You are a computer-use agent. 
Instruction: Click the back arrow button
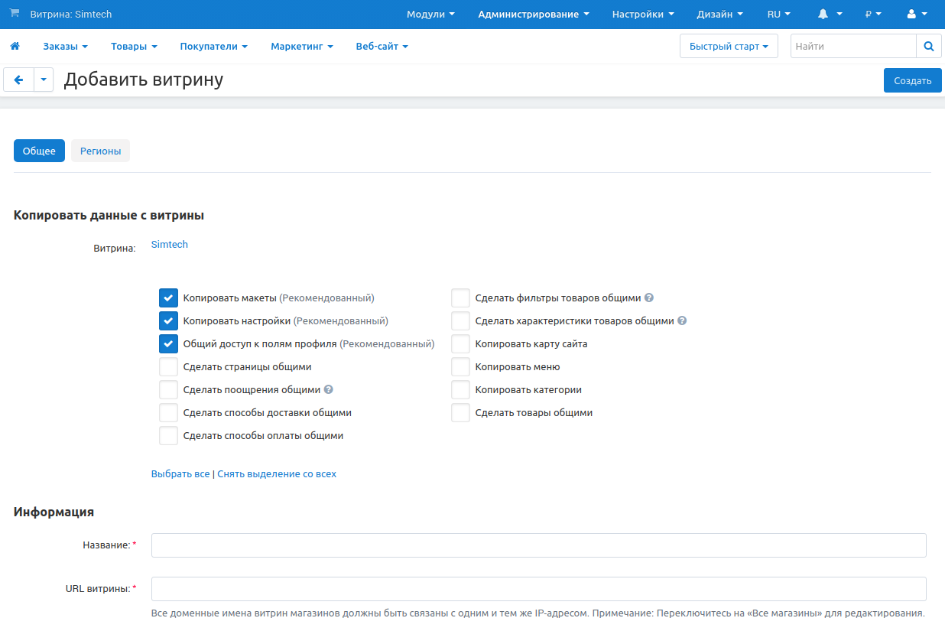tap(19, 80)
